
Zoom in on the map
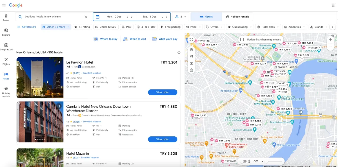(x=330, y=40)
